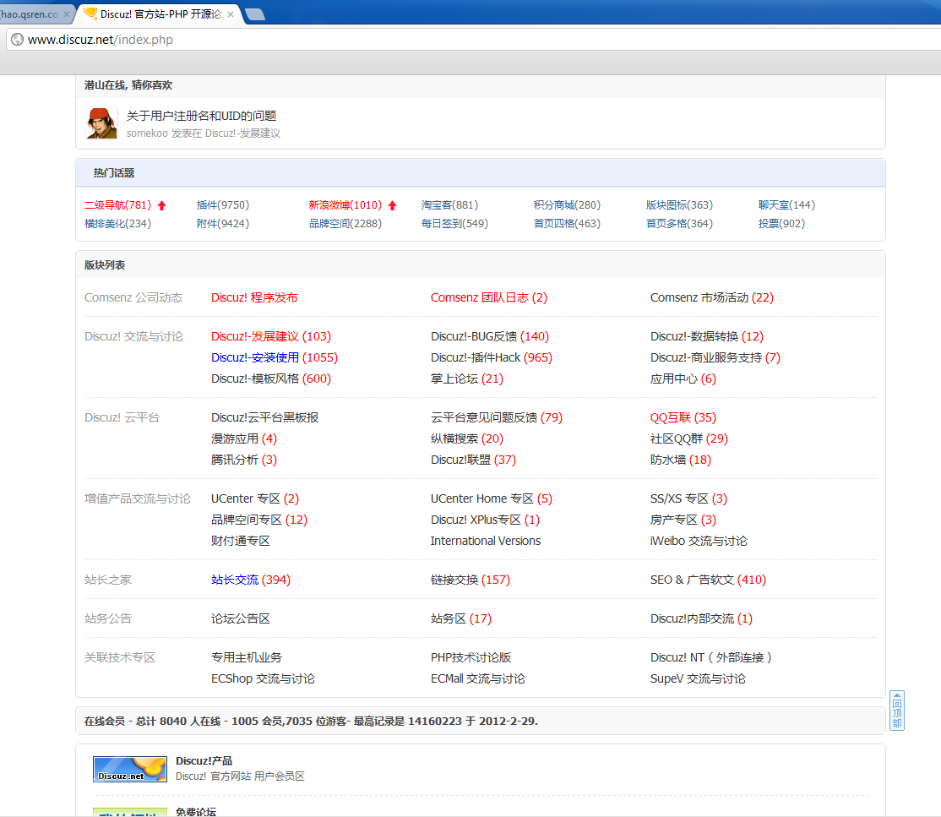Open the 漫游应用 forum
Image resolution: width=941 pixels, height=817 pixels.
point(235,438)
